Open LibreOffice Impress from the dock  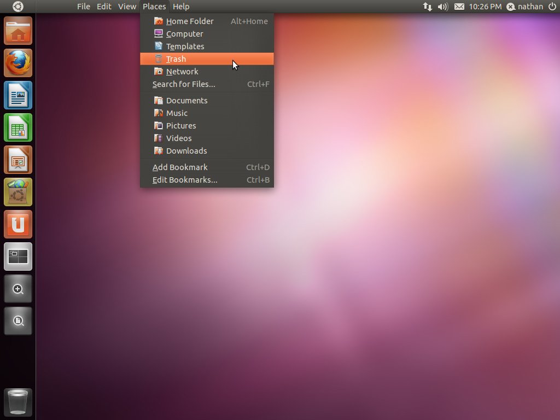coord(18,159)
